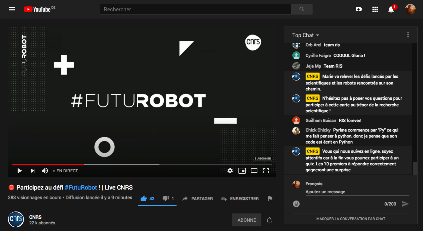Click into the Rechercher search field

(x=196, y=9)
